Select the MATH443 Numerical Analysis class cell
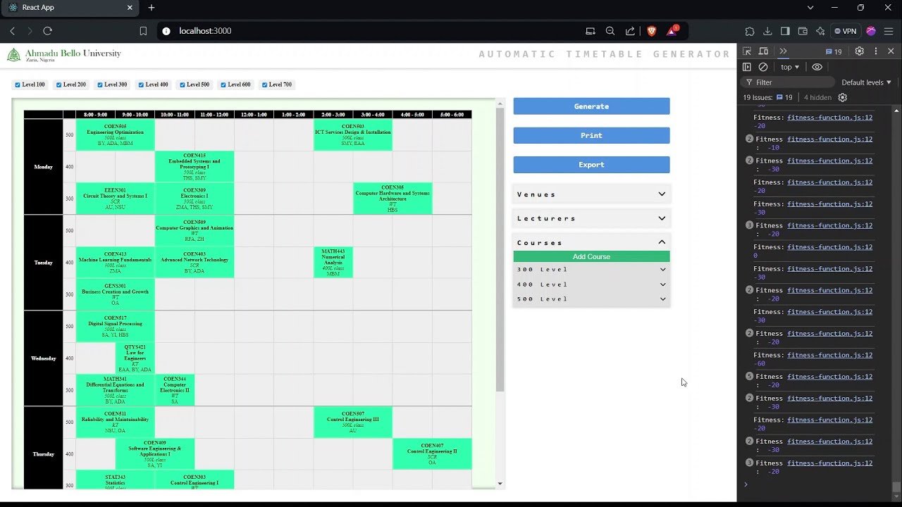Screen dimensions: 902x507 (x=333, y=262)
